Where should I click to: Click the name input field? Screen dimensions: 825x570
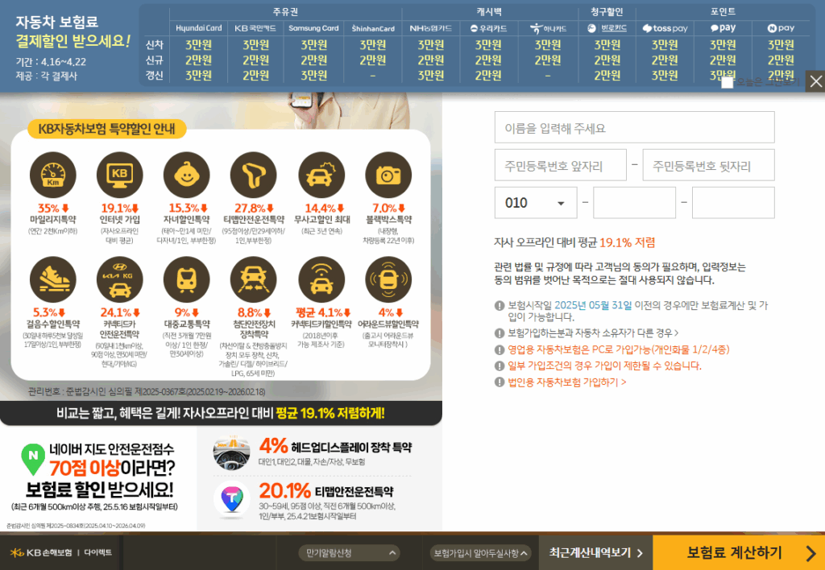click(635, 127)
